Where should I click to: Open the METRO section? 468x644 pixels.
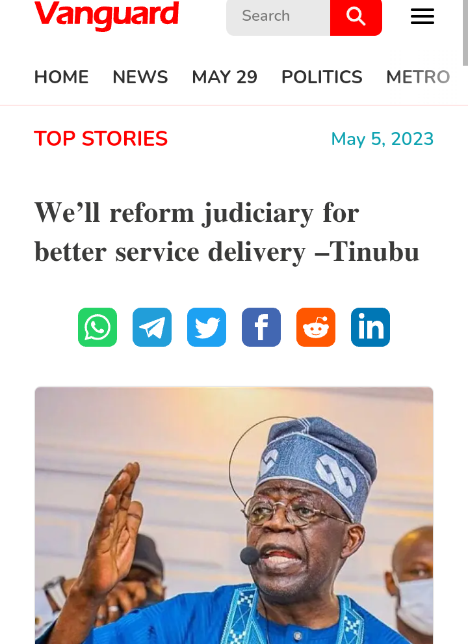click(418, 77)
